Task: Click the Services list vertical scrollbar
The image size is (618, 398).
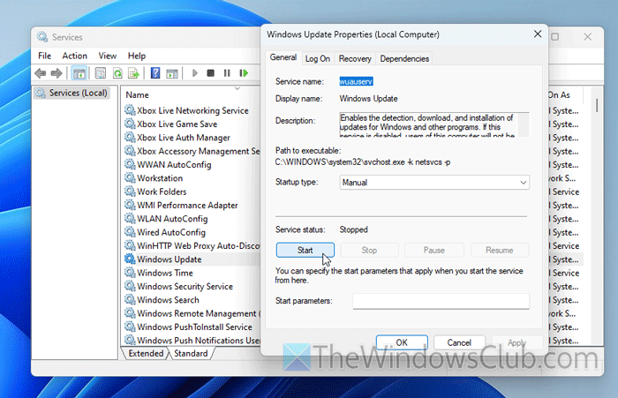Action: tap(597, 106)
